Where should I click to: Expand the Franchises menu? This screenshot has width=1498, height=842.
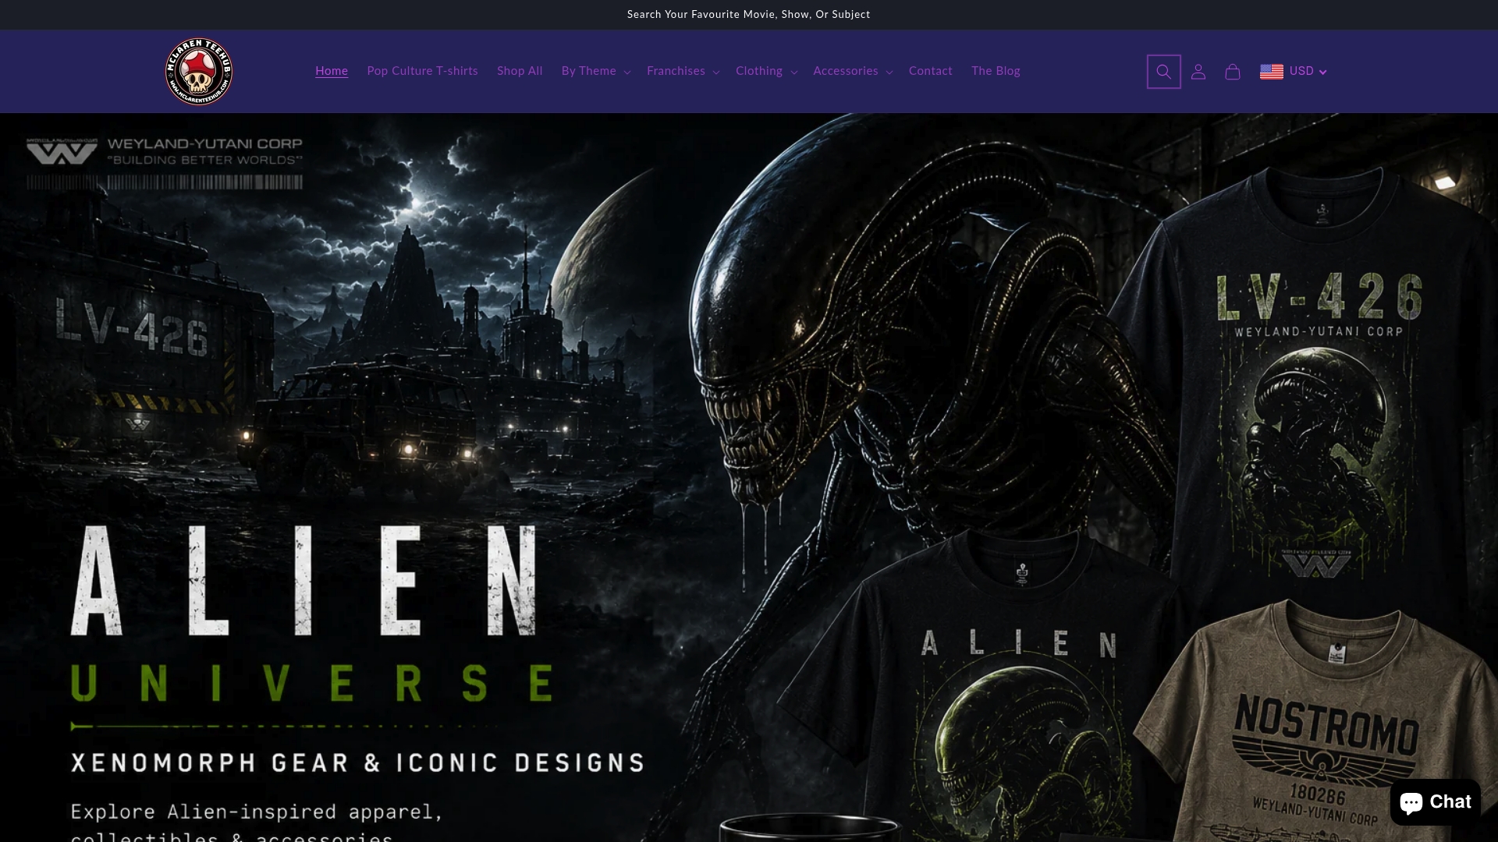point(683,71)
